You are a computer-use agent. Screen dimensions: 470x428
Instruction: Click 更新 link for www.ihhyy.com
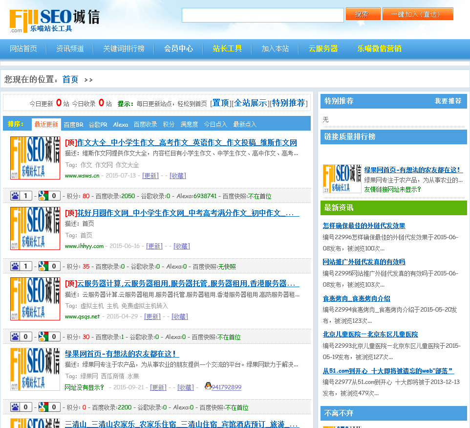(154, 246)
